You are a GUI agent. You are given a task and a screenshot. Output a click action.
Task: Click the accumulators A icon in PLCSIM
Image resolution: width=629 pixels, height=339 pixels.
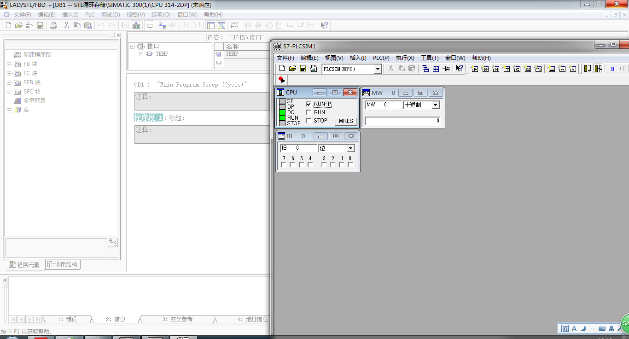562,69
